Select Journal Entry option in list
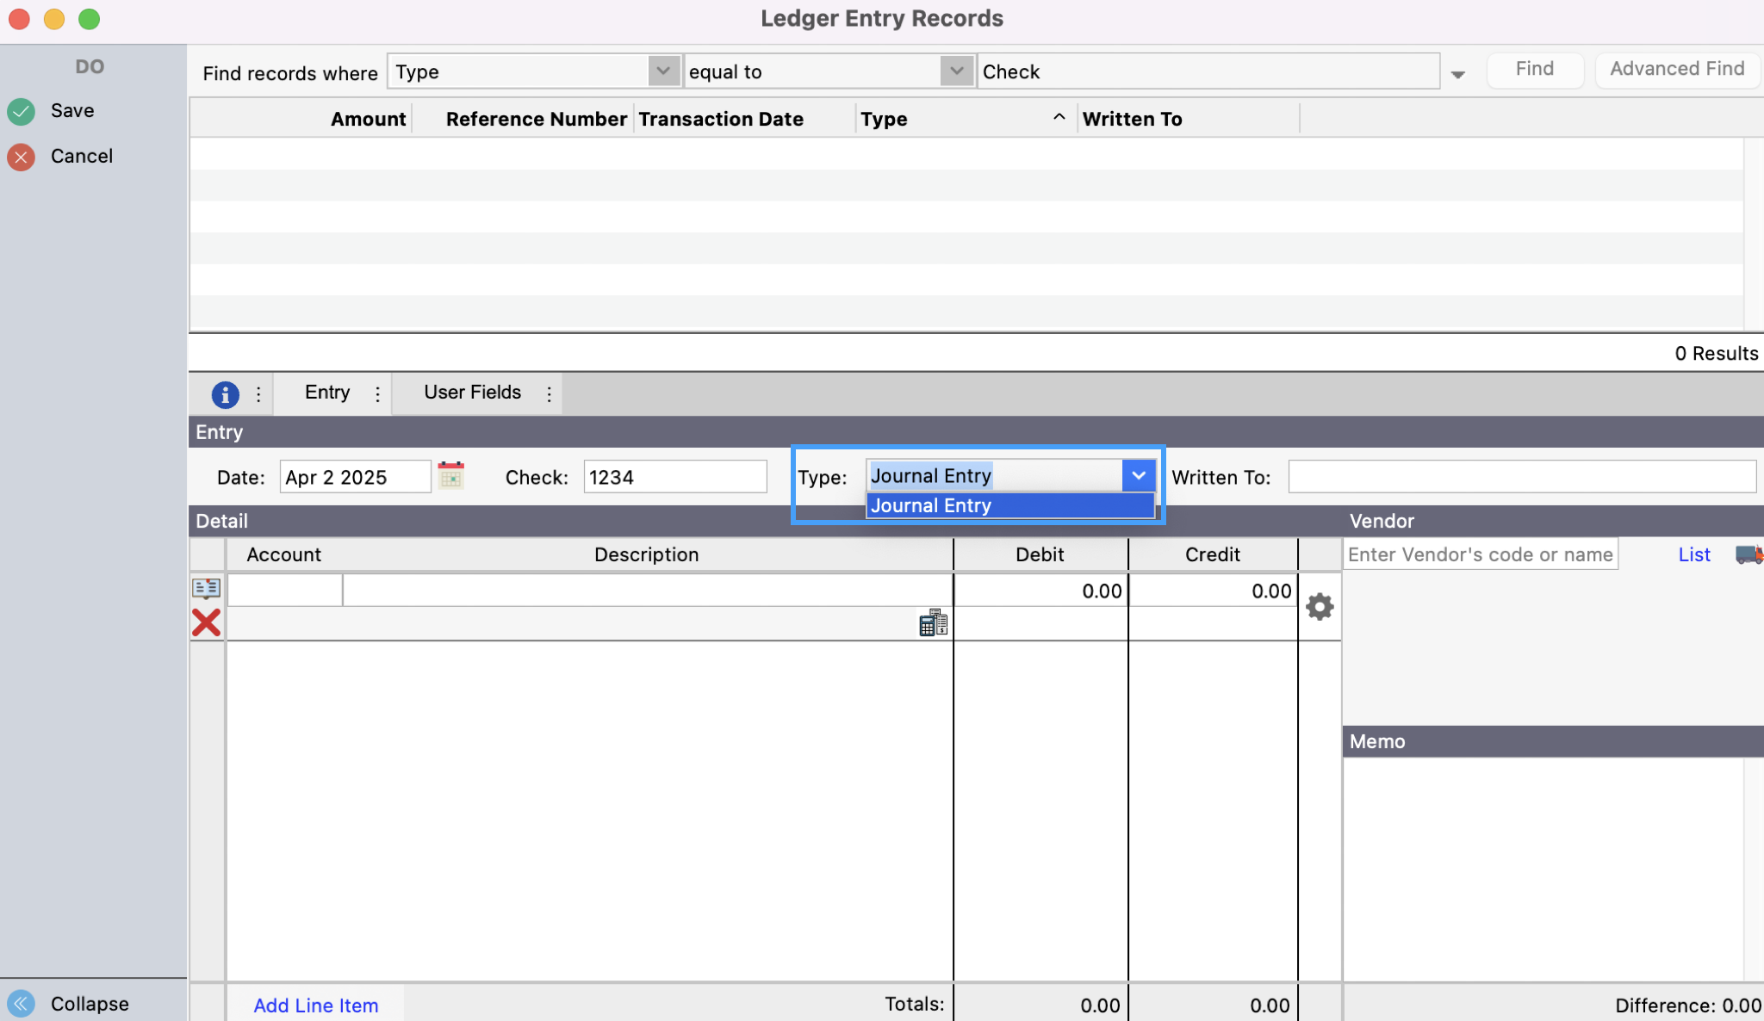The image size is (1764, 1021). point(1009,506)
